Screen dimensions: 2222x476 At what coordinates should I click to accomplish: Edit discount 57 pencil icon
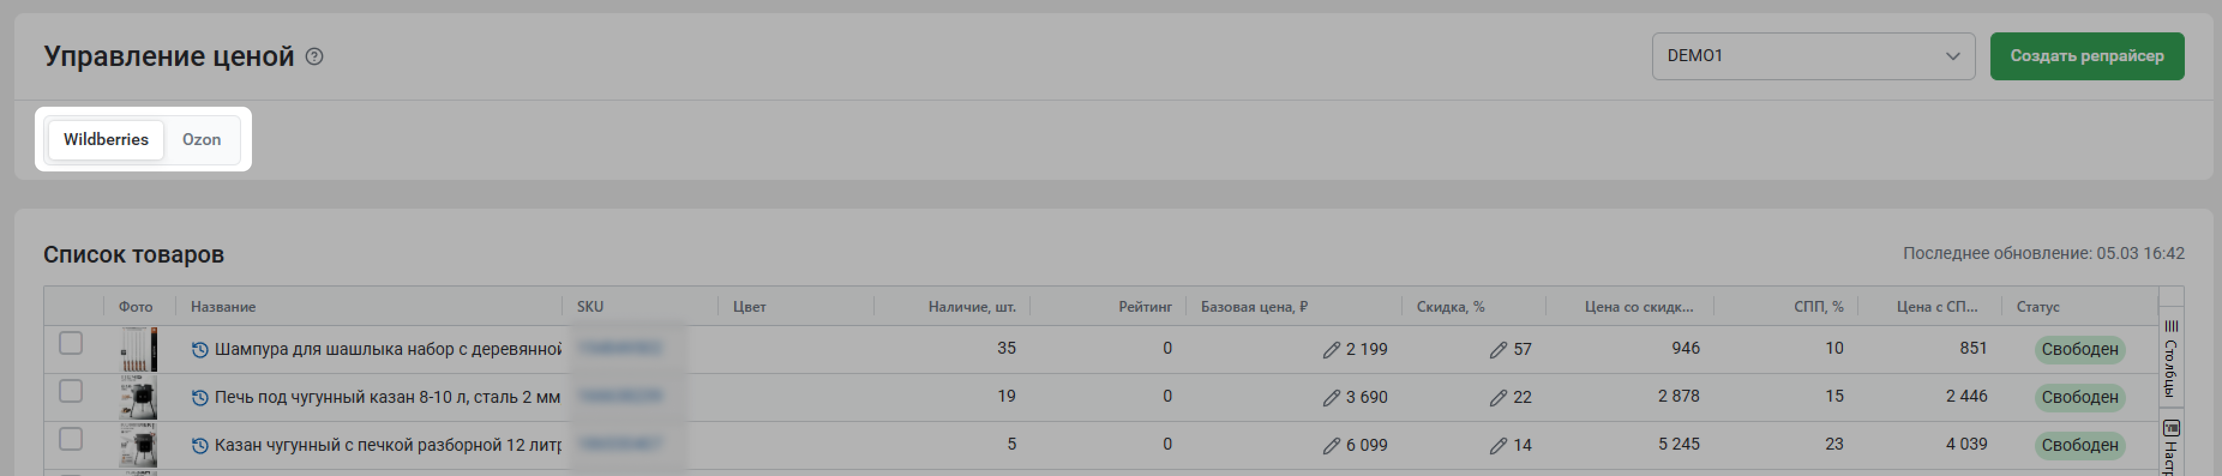(x=1497, y=350)
